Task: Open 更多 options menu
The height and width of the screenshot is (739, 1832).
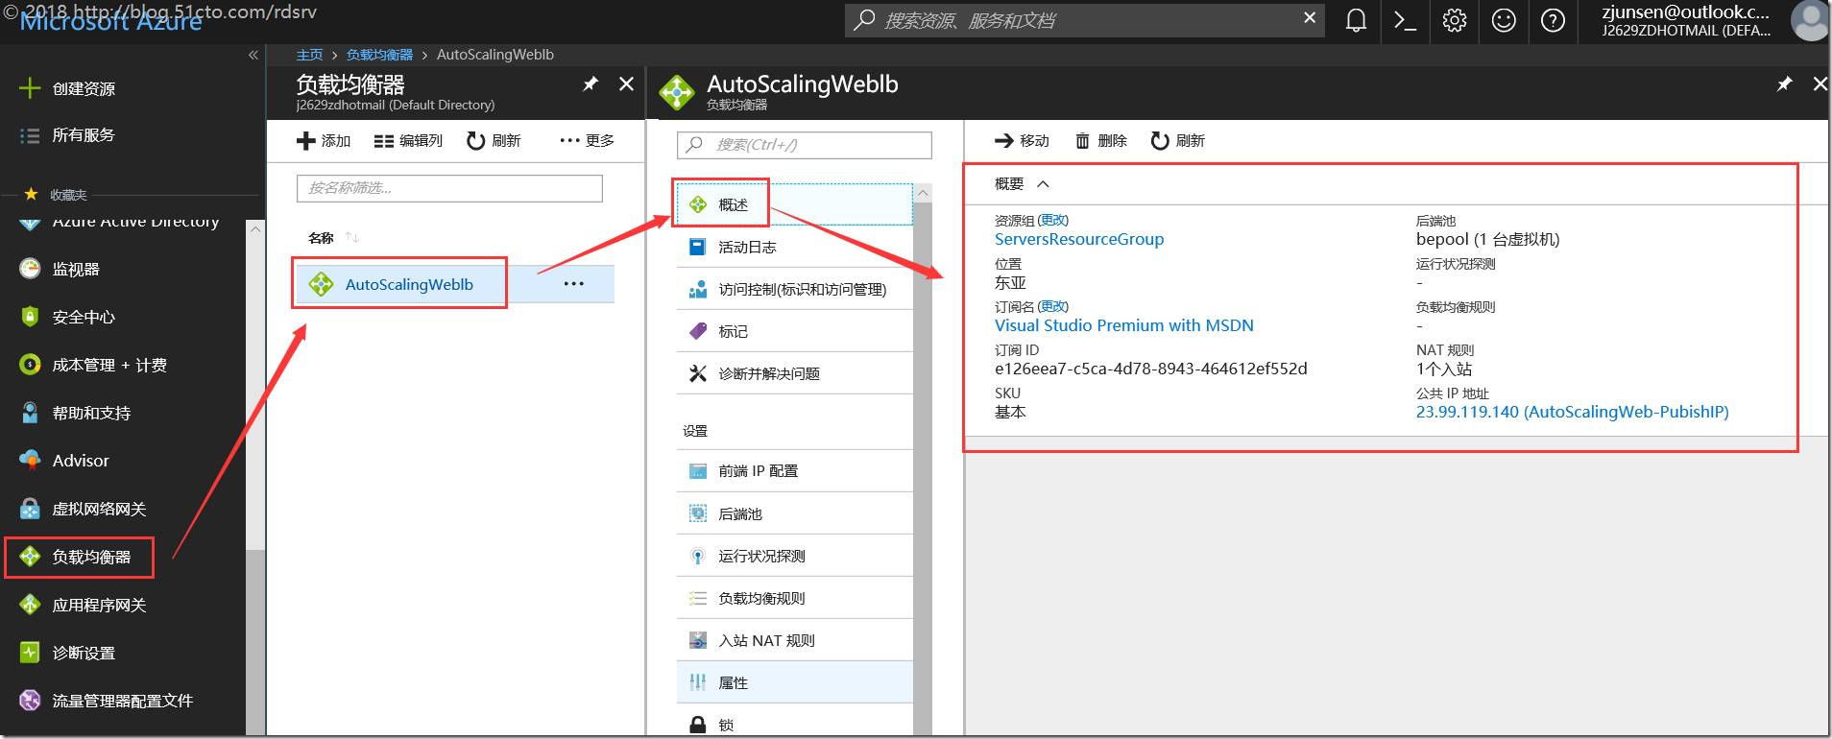Action: point(587,141)
